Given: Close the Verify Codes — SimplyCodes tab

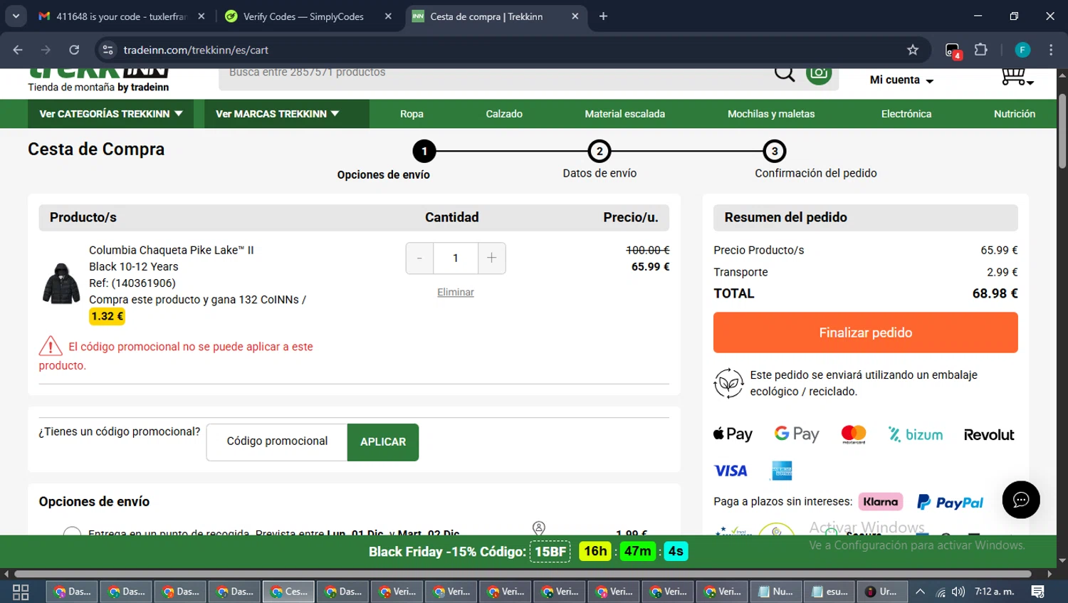Looking at the screenshot, I should (x=388, y=16).
